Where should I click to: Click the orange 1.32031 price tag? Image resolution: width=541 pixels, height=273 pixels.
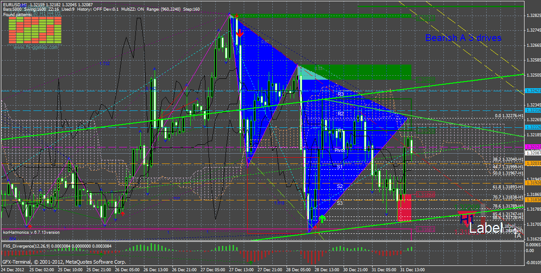tap(533, 164)
